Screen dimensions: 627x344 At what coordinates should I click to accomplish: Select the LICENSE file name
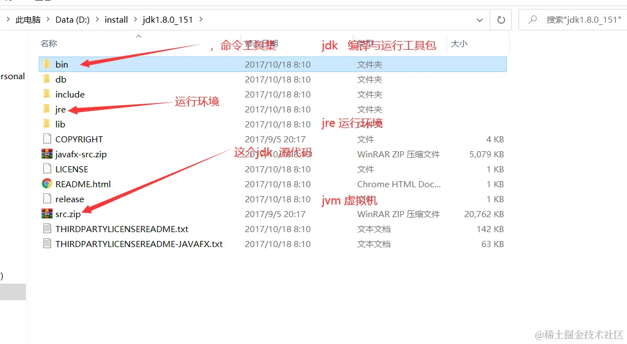point(71,169)
